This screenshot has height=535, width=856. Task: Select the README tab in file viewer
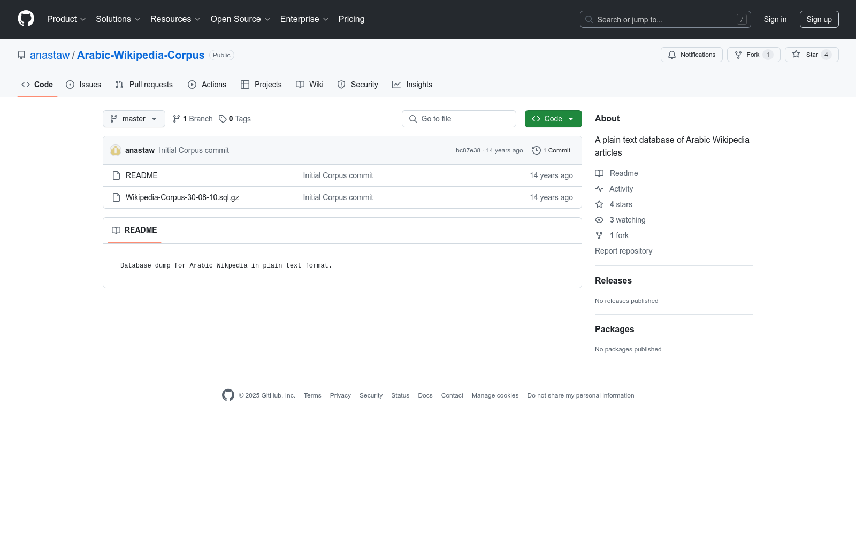[134, 230]
